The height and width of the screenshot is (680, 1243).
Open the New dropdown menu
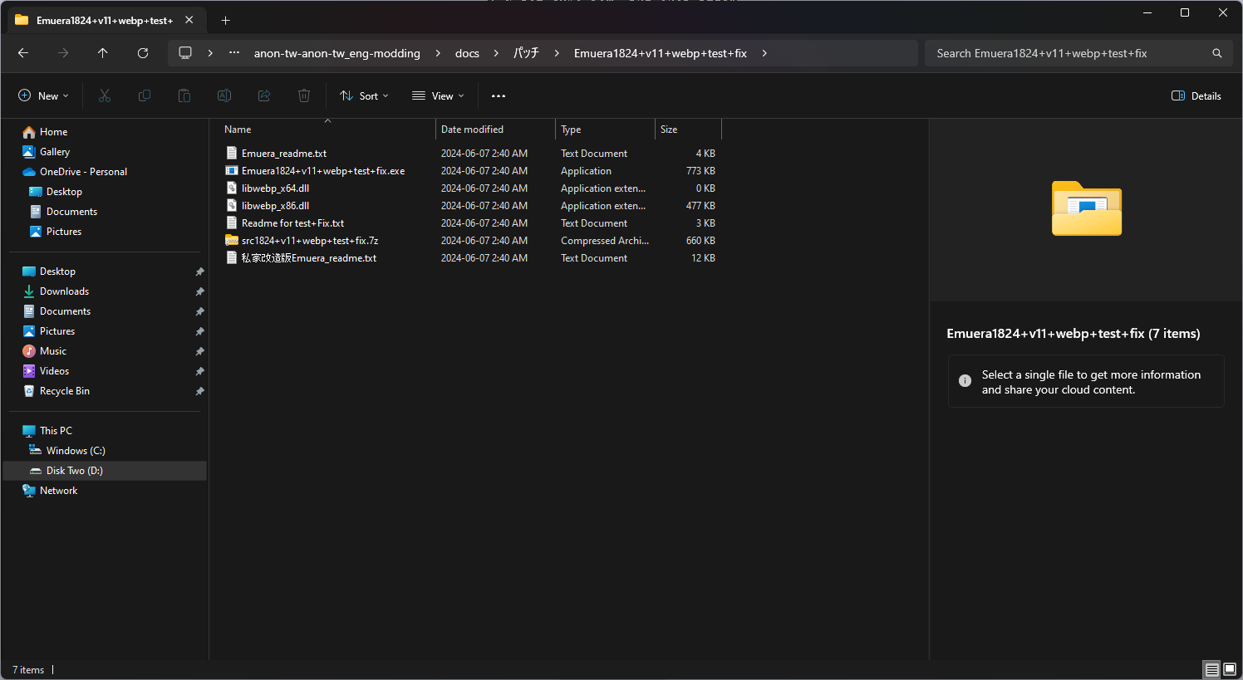pos(43,96)
